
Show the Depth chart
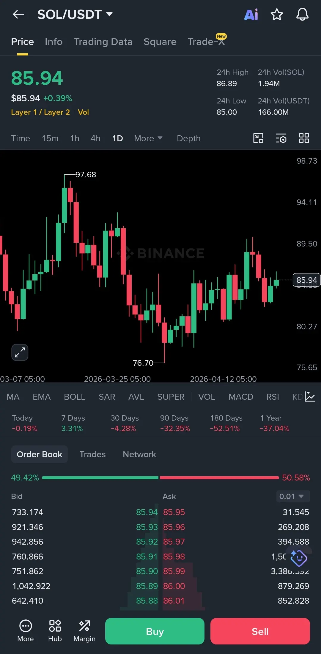(189, 138)
